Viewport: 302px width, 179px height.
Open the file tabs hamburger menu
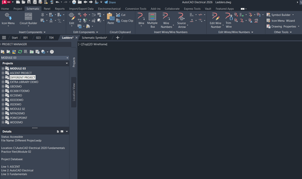pyautogui.click(x=4, y=38)
